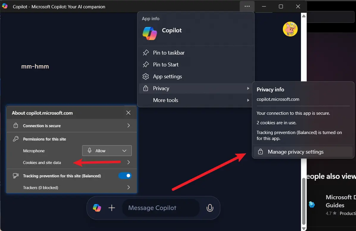
Task: Click the plus icon to add attachment
Action: (112, 208)
